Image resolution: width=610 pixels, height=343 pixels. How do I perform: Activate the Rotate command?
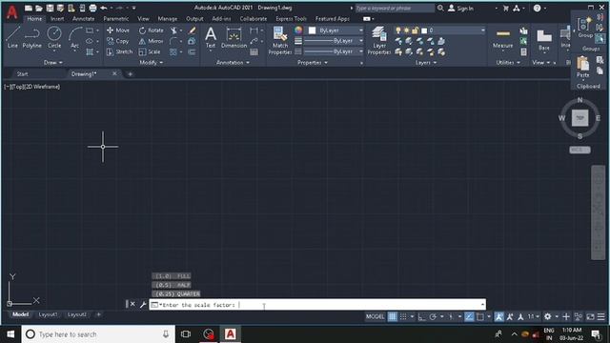(152, 30)
